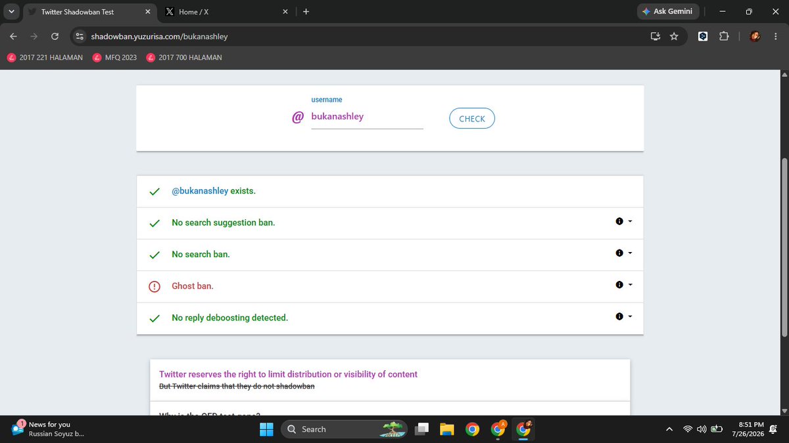789x443 pixels.
Task: Expand the No reply deboosting row
Action: coord(631,316)
